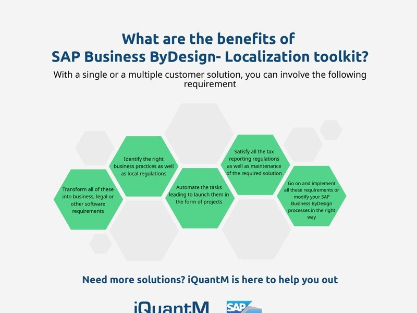The height and width of the screenshot is (313, 417).
Task: Click the SAP partner logo
Action: pos(242,306)
